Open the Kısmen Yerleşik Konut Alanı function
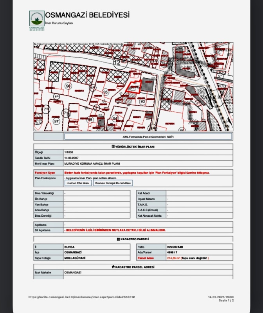The height and width of the screenshot is (313, 263). (x=113, y=183)
